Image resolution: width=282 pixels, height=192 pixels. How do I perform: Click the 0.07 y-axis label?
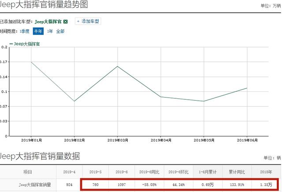pyautogui.click(x=4, y=106)
